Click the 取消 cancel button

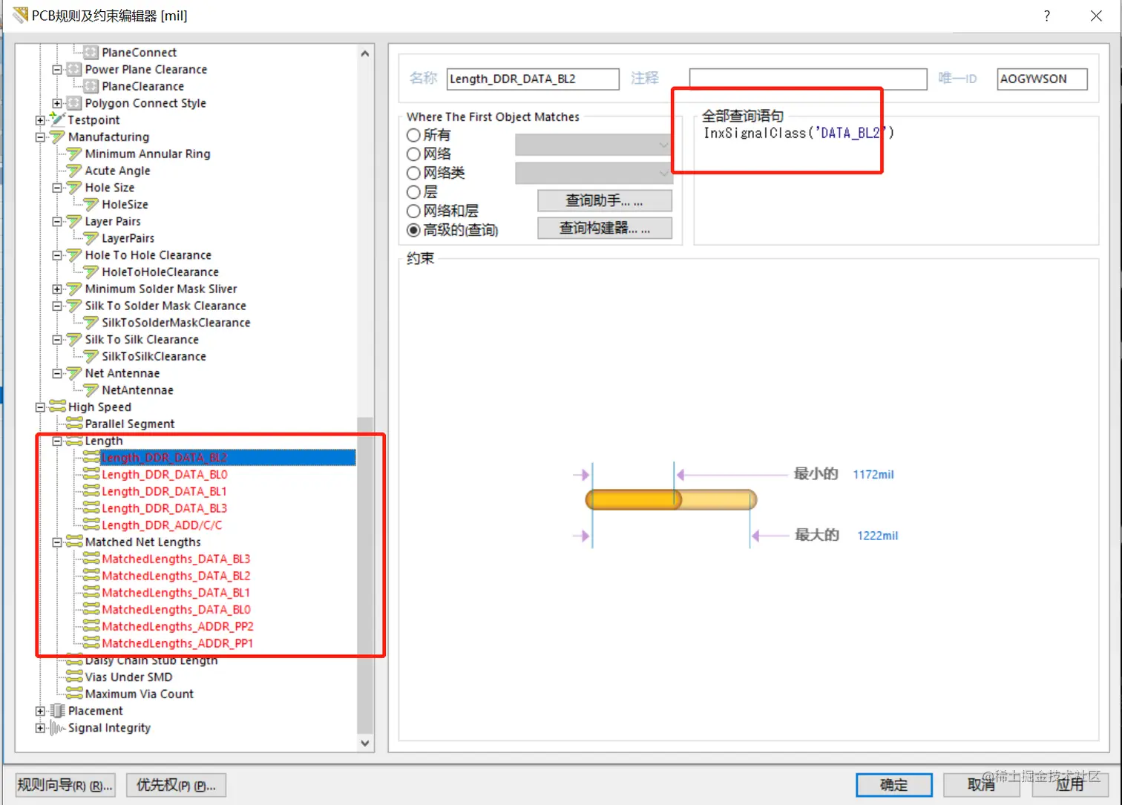(981, 785)
